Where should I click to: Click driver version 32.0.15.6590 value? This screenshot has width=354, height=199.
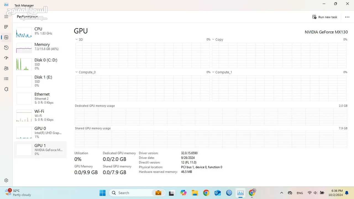point(189,153)
